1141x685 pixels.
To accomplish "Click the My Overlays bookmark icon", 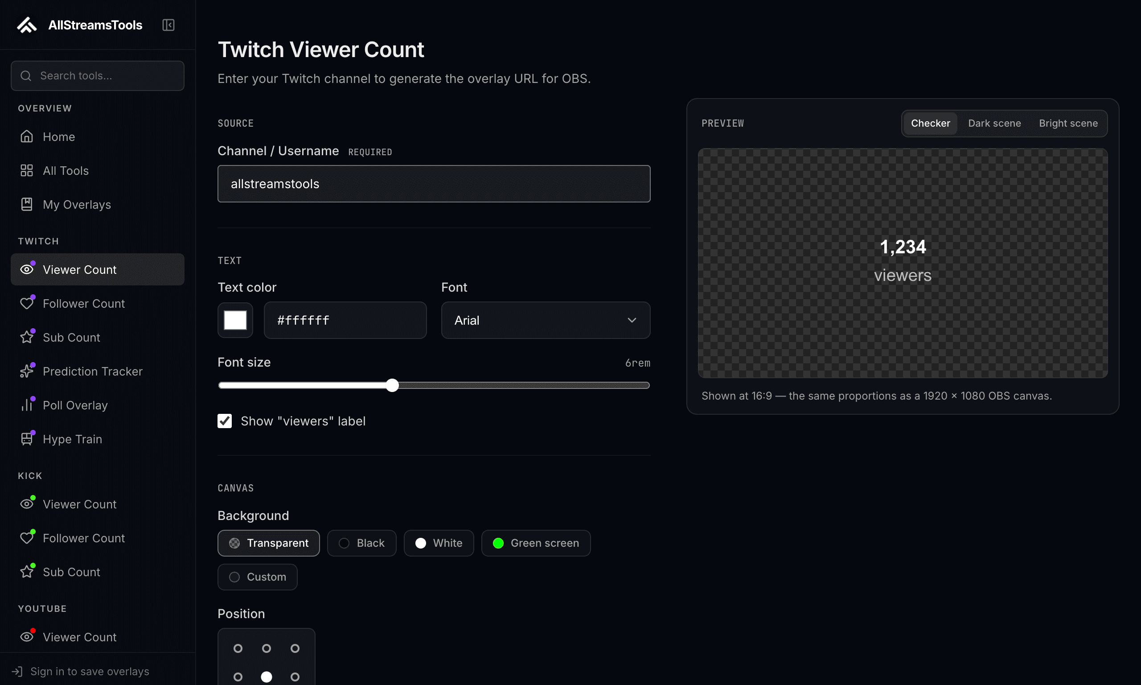I will [27, 204].
